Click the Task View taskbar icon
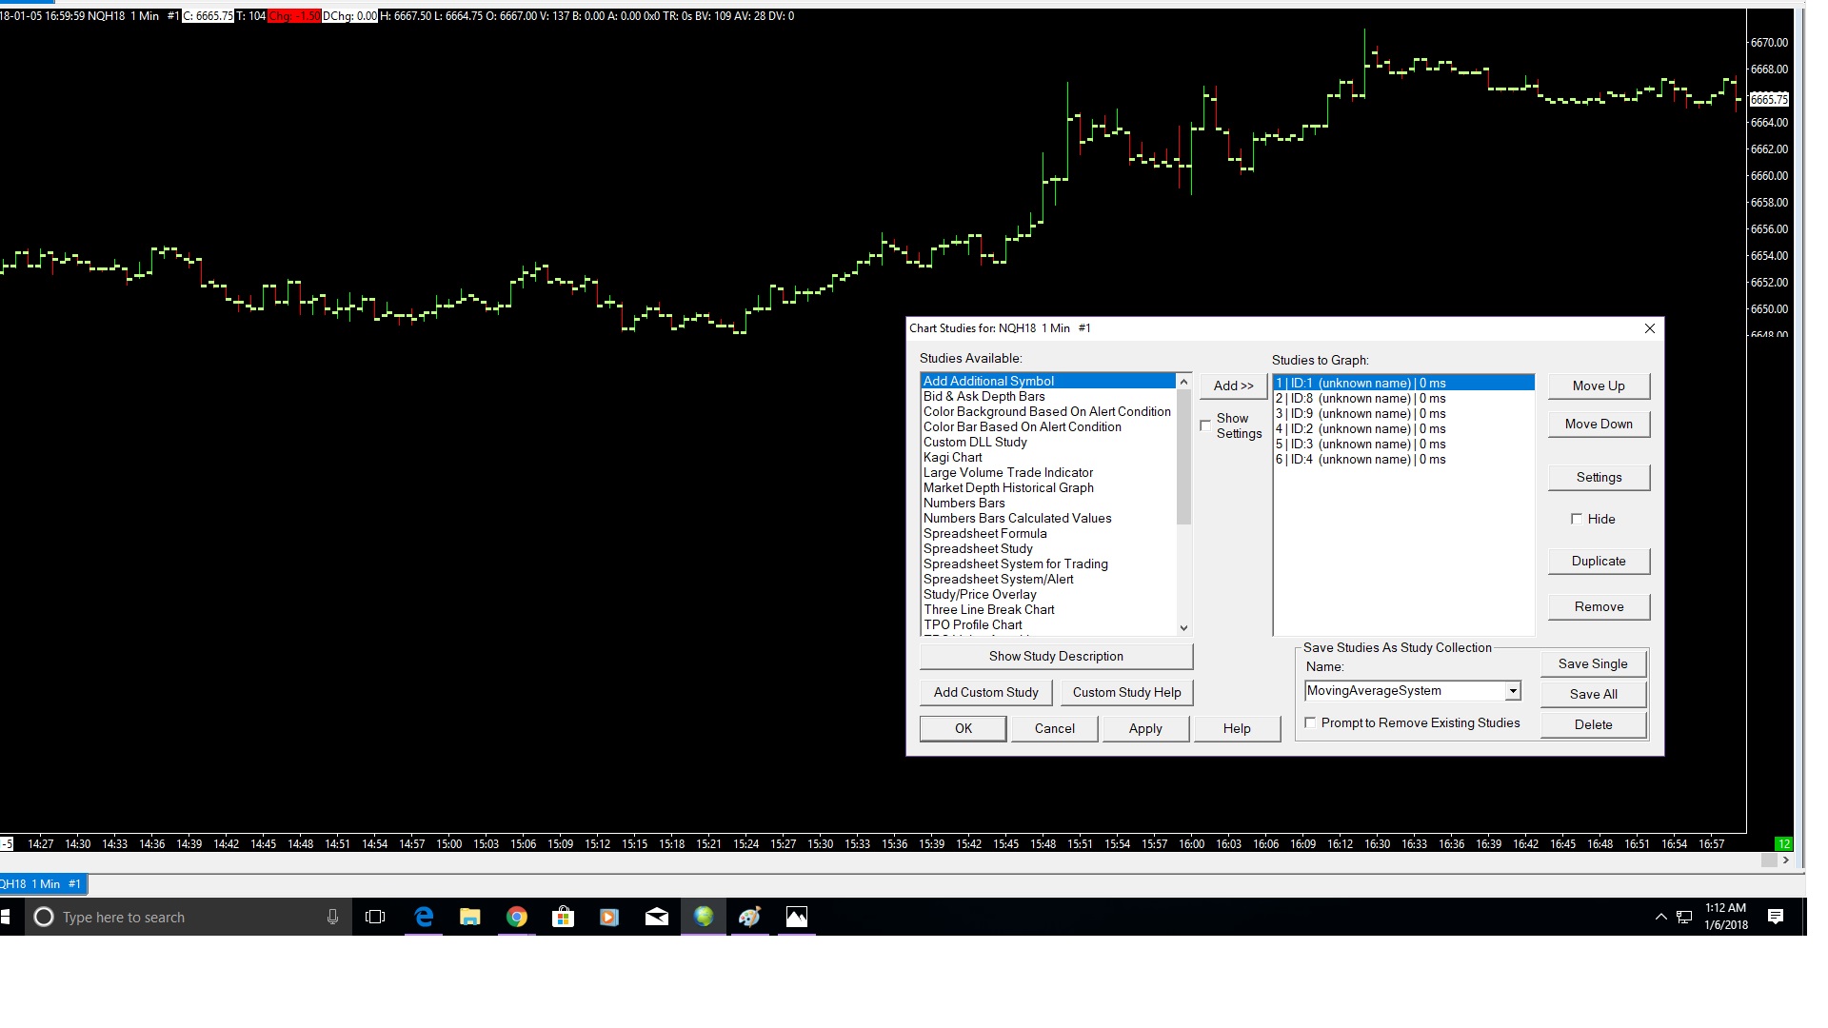1828x1028 pixels. coord(376,917)
